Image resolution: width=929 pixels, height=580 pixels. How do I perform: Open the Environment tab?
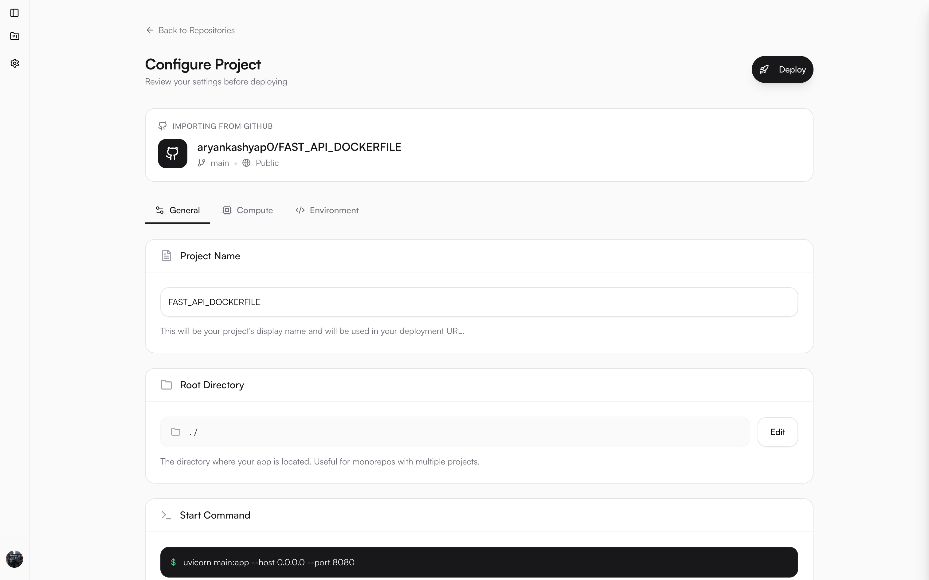pos(327,210)
